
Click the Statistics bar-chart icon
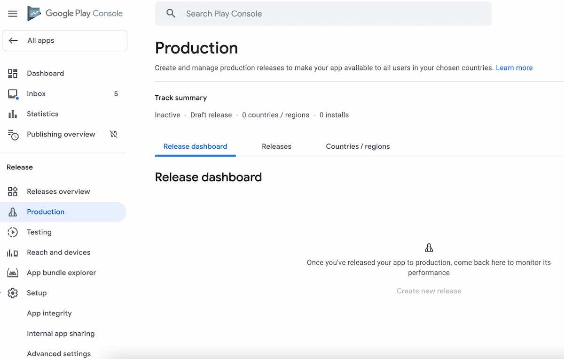point(12,114)
